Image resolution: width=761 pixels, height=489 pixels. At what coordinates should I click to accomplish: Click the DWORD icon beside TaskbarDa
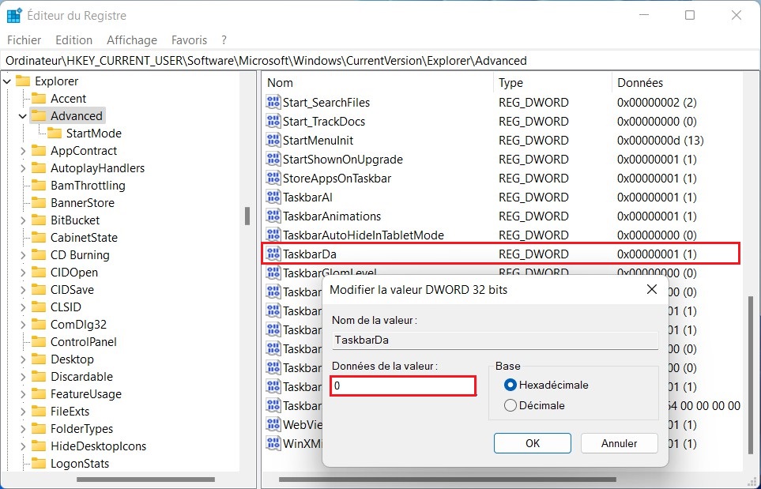[x=273, y=254]
